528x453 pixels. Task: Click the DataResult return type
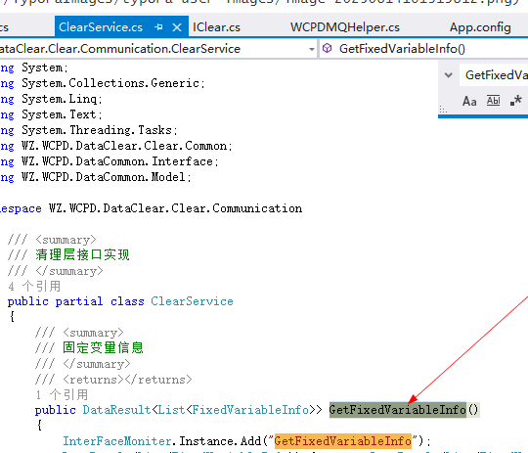pyautogui.click(x=116, y=410)
